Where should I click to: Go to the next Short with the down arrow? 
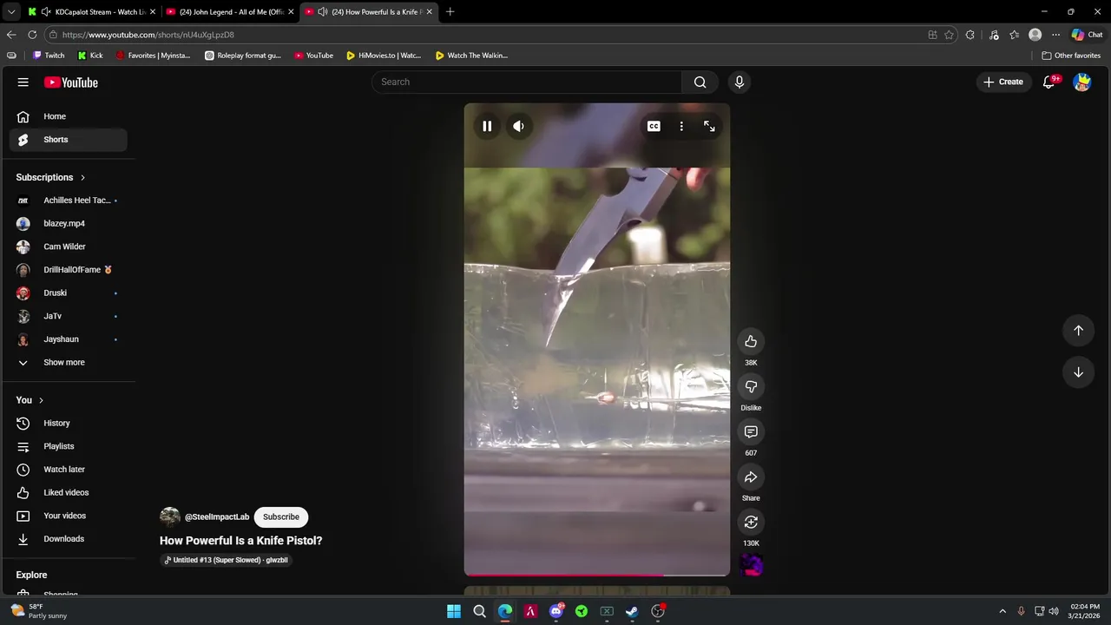click(x=1078, y=372)
